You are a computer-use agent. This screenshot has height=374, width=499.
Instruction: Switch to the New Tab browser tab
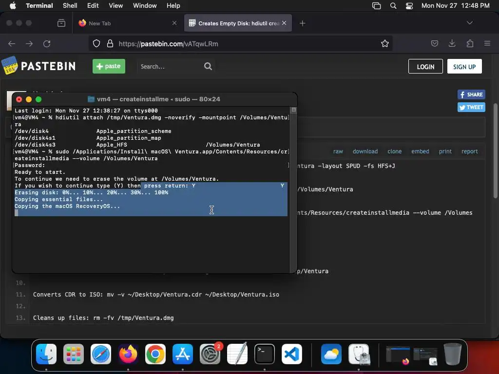[127, 23]
